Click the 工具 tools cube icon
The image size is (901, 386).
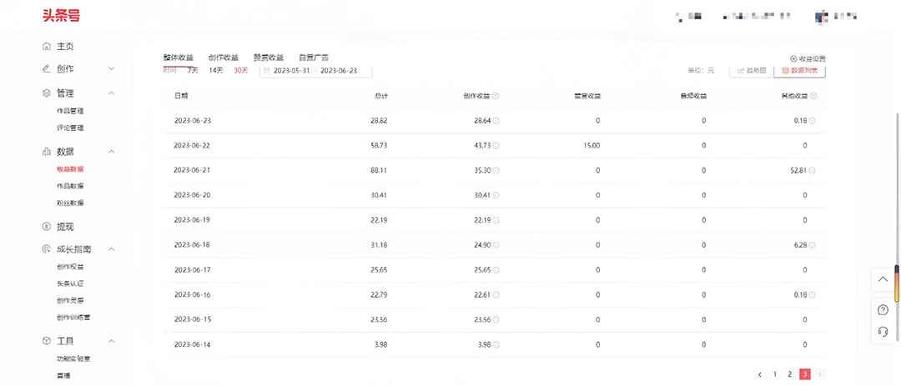click(47, 341)
